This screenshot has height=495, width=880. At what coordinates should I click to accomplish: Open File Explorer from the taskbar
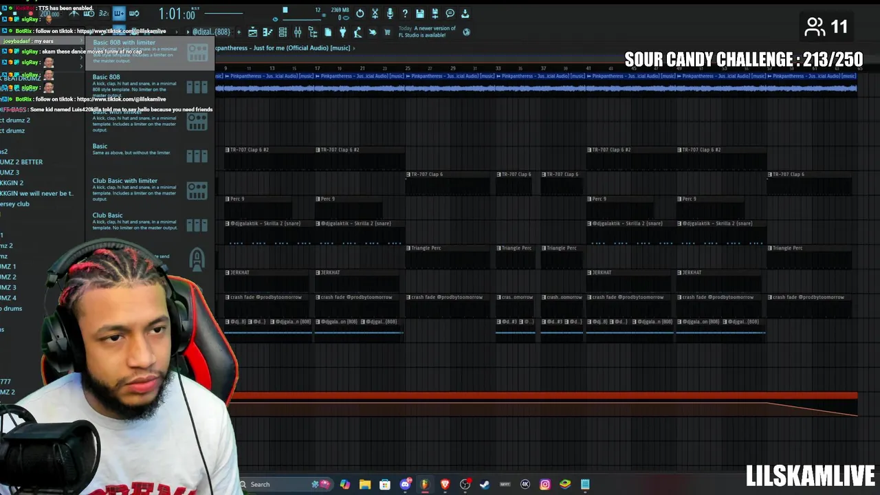[365, 484]
